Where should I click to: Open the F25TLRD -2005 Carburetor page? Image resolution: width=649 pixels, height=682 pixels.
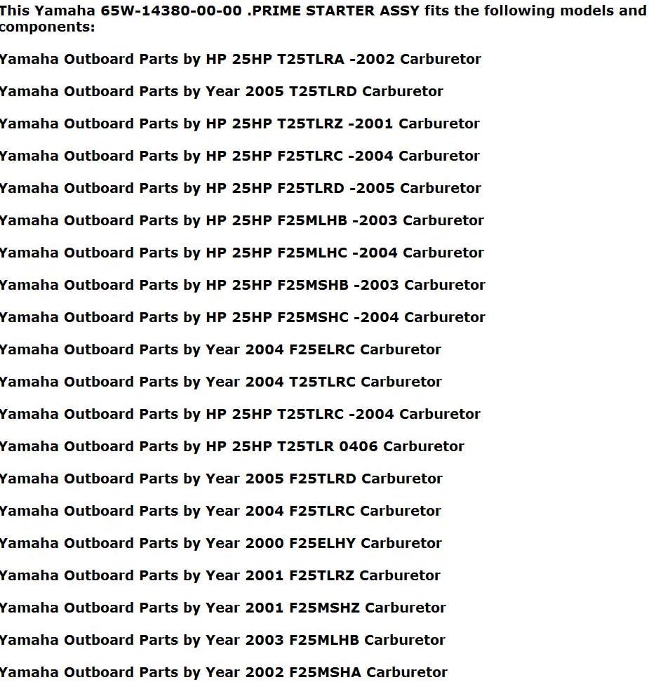click(240, 188)
